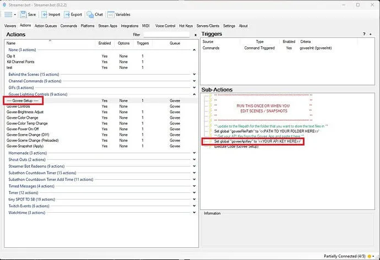Expand the Shout Outs group
The image size is (380, 260).
pyautogui.click(x=194, y=159)
